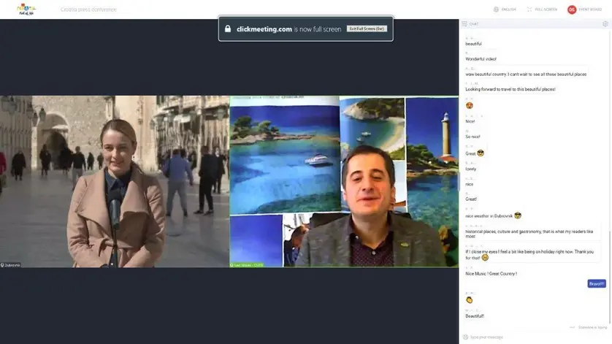The width and height of the screenshot is (612, 344).
Task: Click the Dubrovnik location label on video
Action: tap(12, 264)
